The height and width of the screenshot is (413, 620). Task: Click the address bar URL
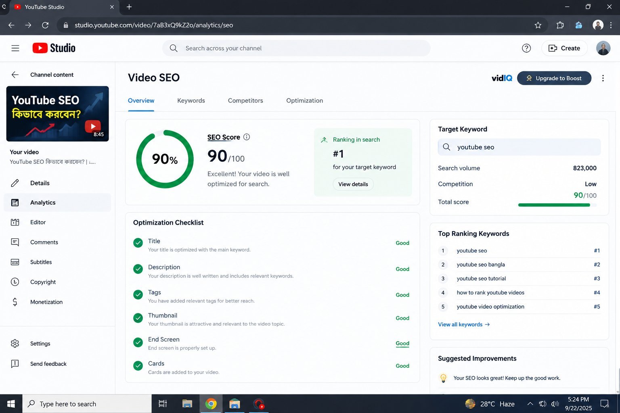(x=154, y=25)
